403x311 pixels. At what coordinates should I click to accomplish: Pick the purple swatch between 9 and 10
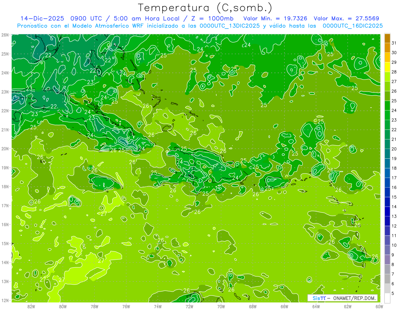coord(387,250)
